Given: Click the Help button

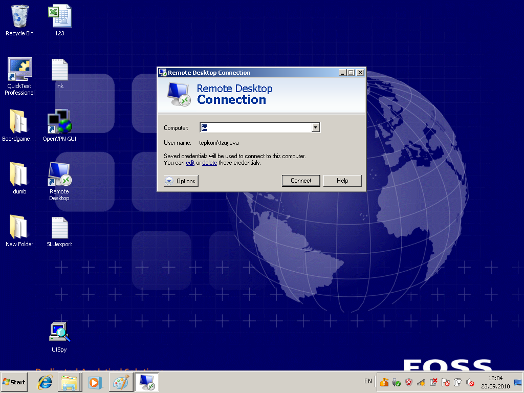Looking at the screenshot, I should [x=342, y=181].
